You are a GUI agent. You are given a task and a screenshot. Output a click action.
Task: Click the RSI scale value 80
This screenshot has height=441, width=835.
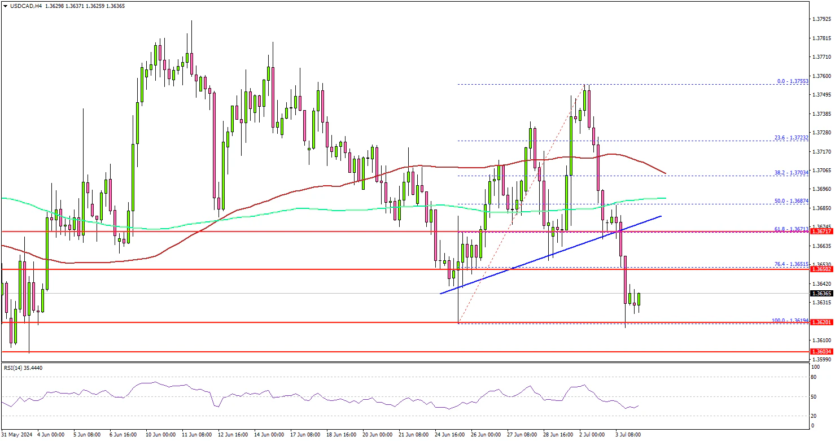coord(814,377)
